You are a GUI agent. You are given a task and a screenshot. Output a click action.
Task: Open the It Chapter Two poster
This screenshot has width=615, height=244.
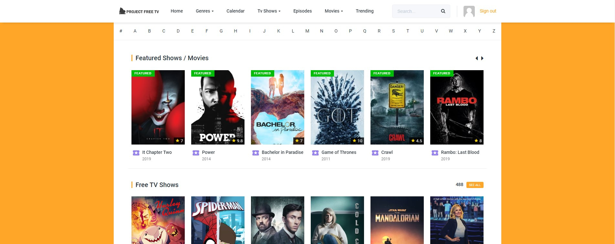158,107
